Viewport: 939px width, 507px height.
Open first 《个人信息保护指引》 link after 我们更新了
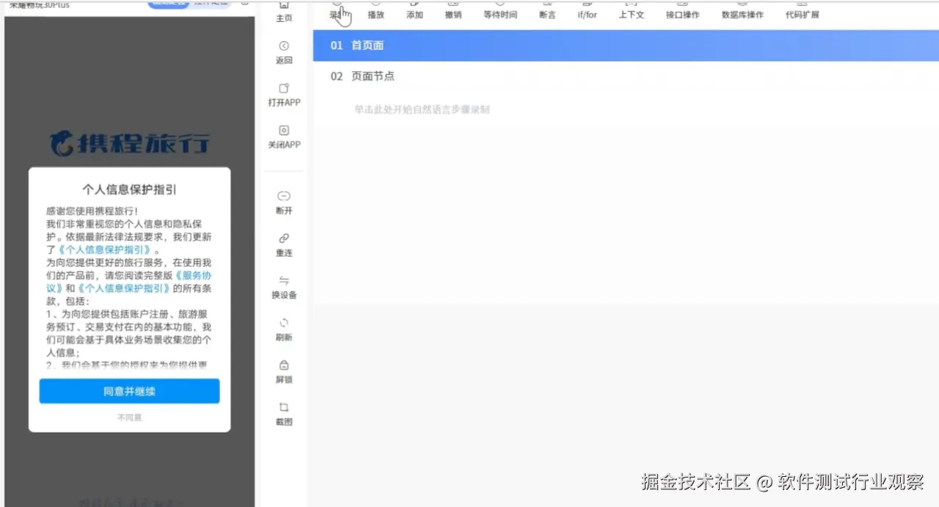(x=106, y=249)
